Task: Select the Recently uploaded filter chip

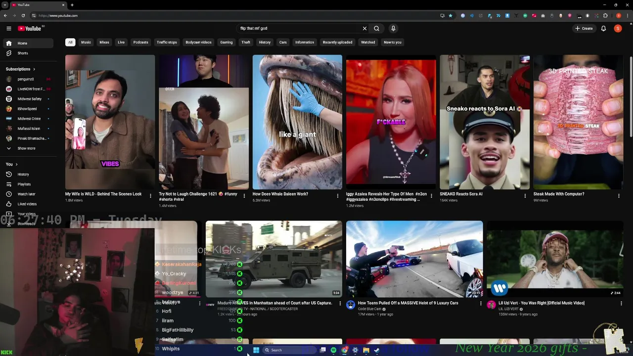Action: (x=338, y=42)
